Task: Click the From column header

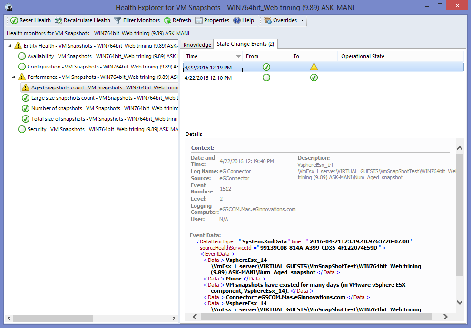Action: (x=266, y=56)
